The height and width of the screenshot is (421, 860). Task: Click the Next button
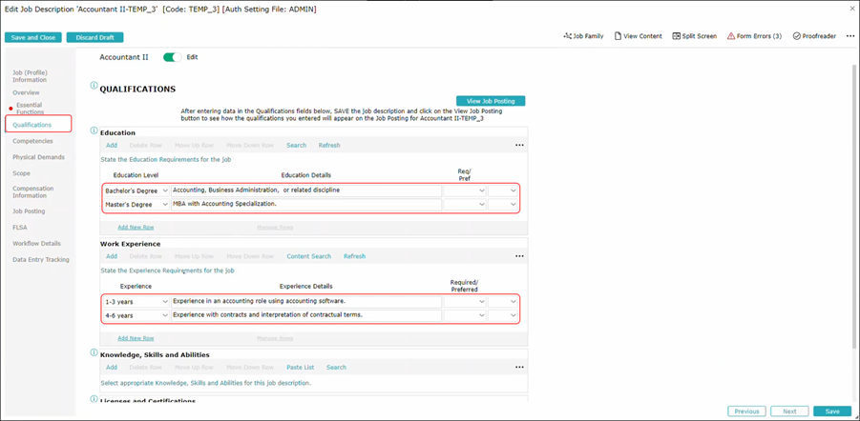789,411
